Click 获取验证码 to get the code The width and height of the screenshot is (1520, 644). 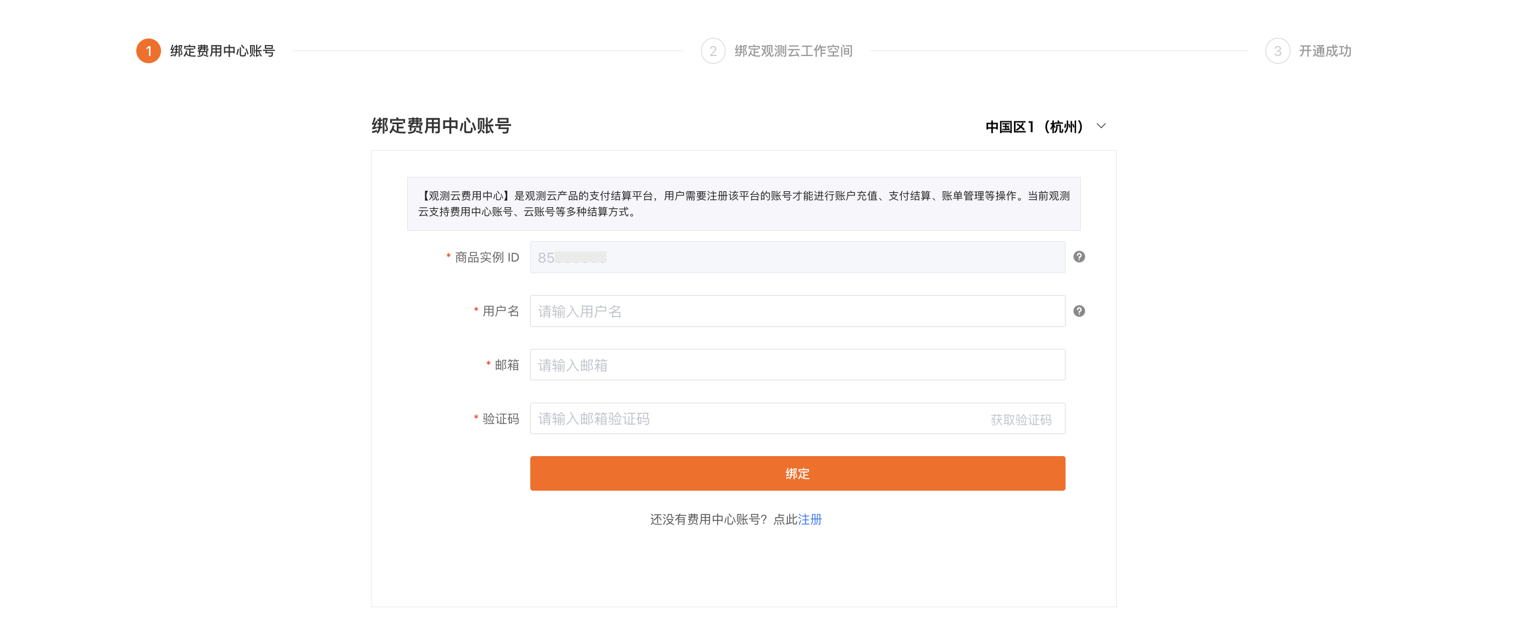(x=1021, y=420)
